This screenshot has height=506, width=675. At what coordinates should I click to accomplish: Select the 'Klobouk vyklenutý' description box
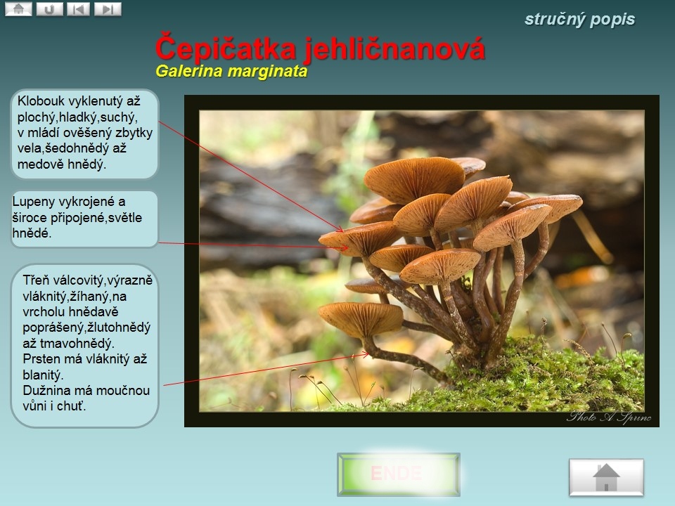pyautogui.click(x=85, y=134)
